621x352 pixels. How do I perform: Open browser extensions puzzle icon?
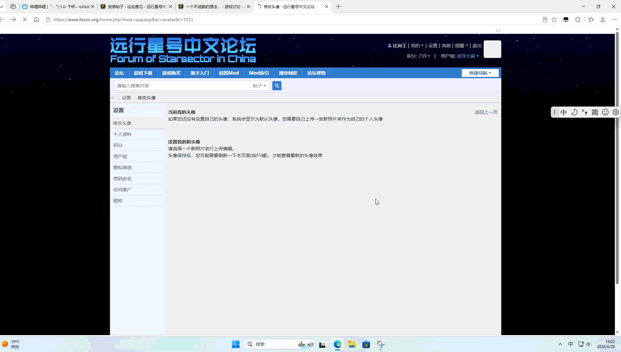(x=578, y=20)
